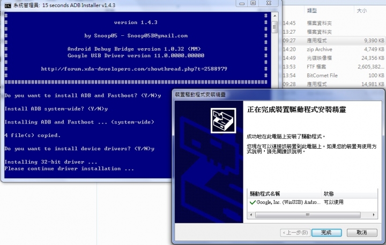Click the console vertical scrollbar thumb
The width and height of the screenshot is (386, 245).
click(274, 27)
